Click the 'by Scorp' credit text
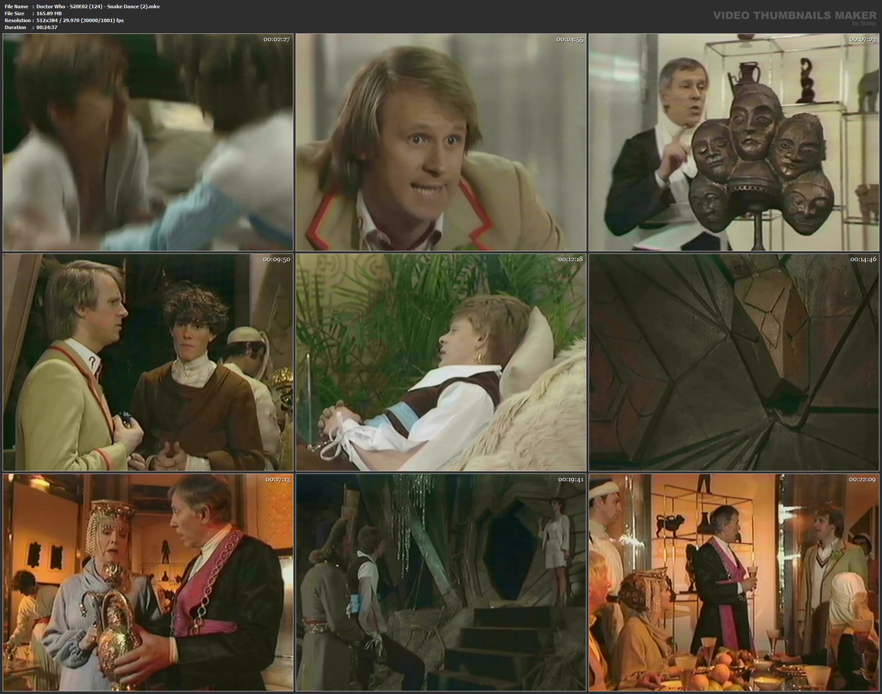The image size is (882, 694). coord(863,23)
